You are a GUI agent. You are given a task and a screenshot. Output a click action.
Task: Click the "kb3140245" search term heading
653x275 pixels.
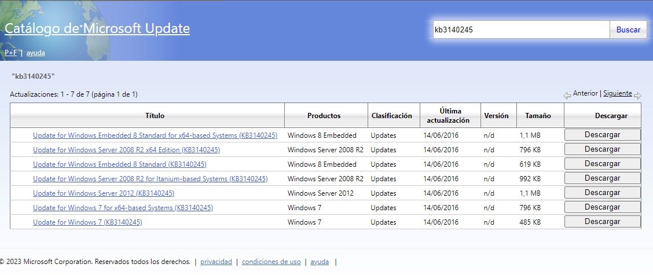(34, 76)
